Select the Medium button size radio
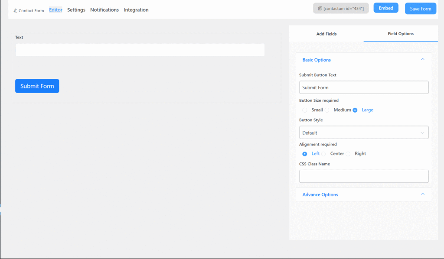This screenshot has height=259, width=444. [x=327, y=110]
